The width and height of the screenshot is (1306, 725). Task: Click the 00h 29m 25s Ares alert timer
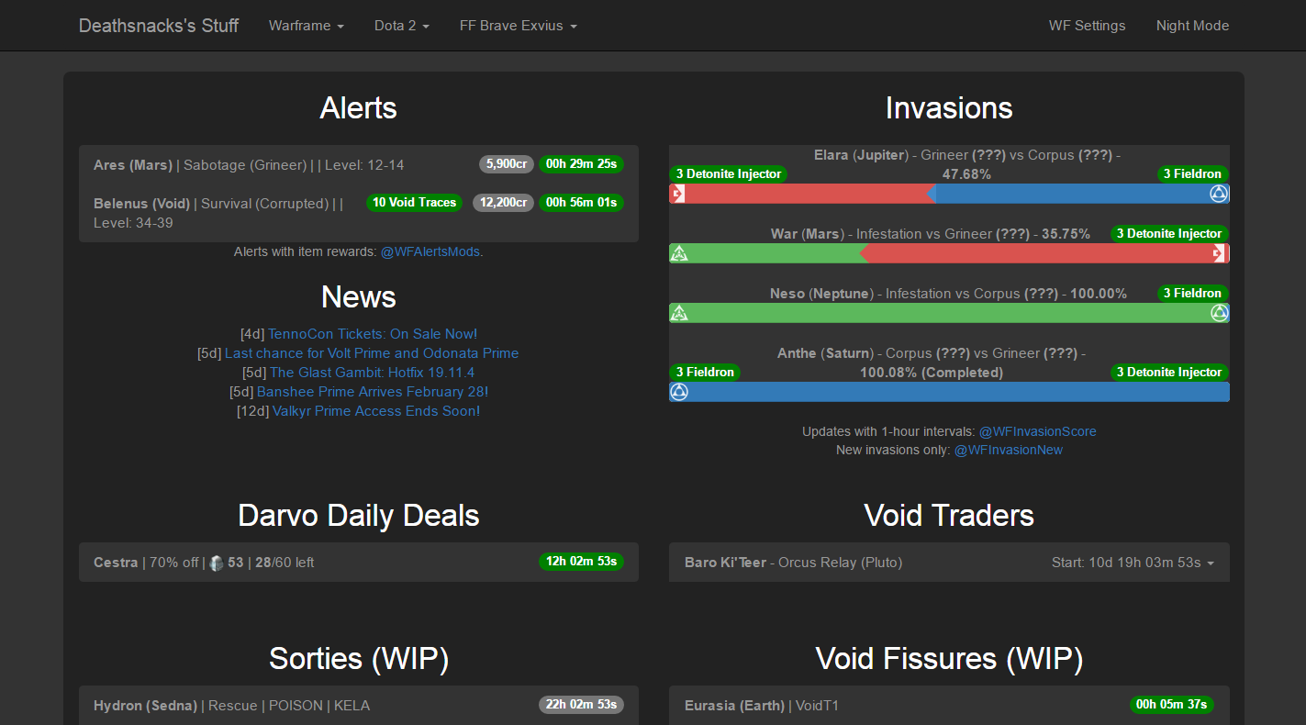[x=581, y=164]
